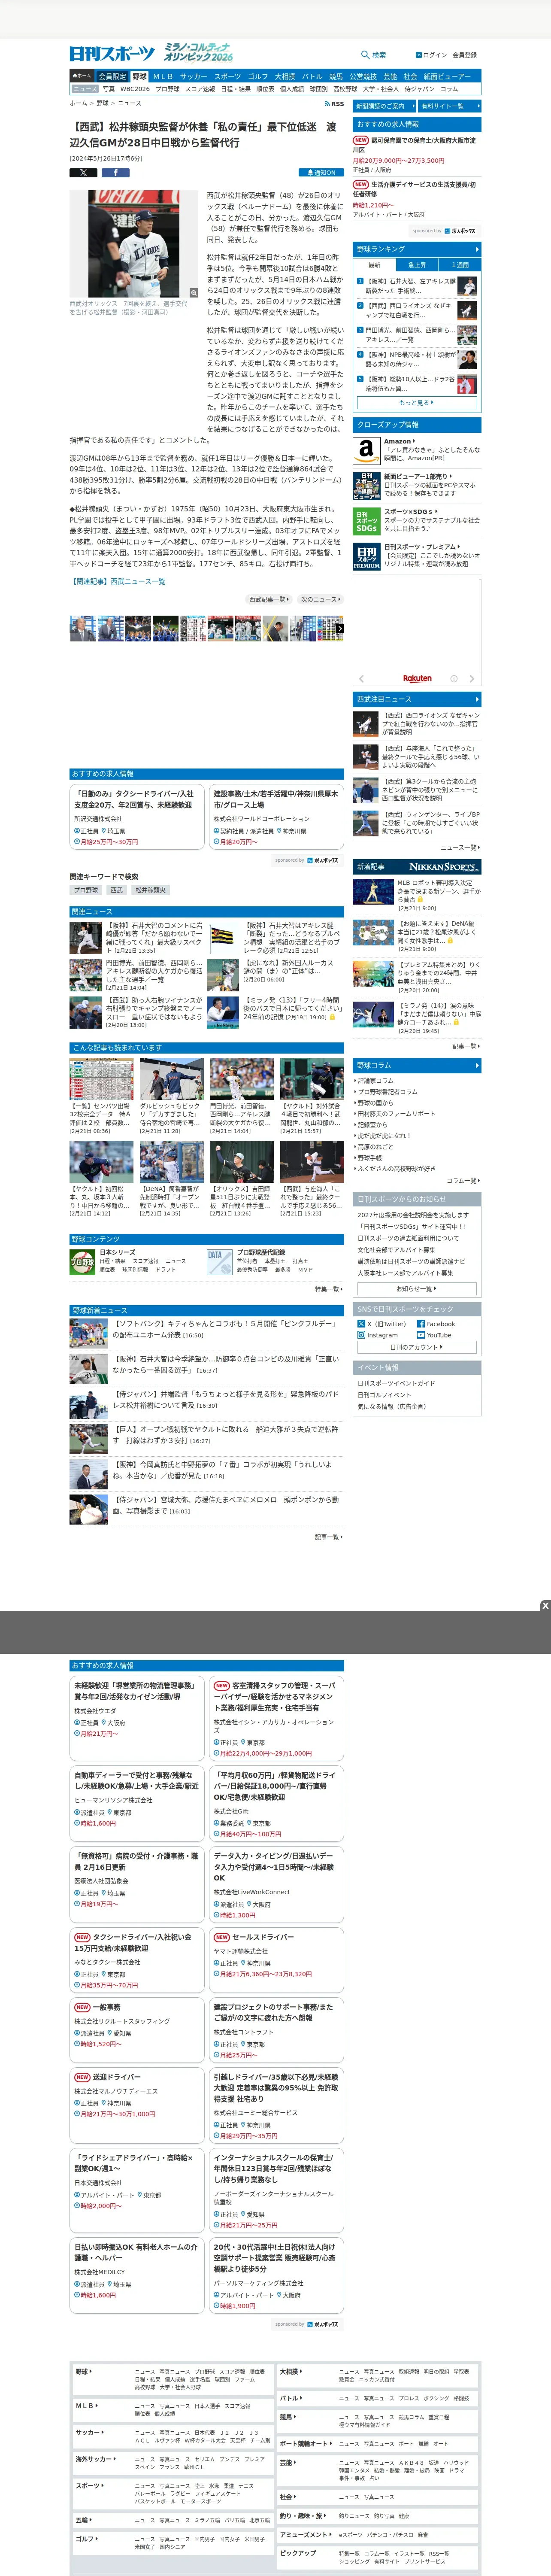
Task: Open 【関連記事】西武ニュース一覧 link
Action: pos(117,581)
